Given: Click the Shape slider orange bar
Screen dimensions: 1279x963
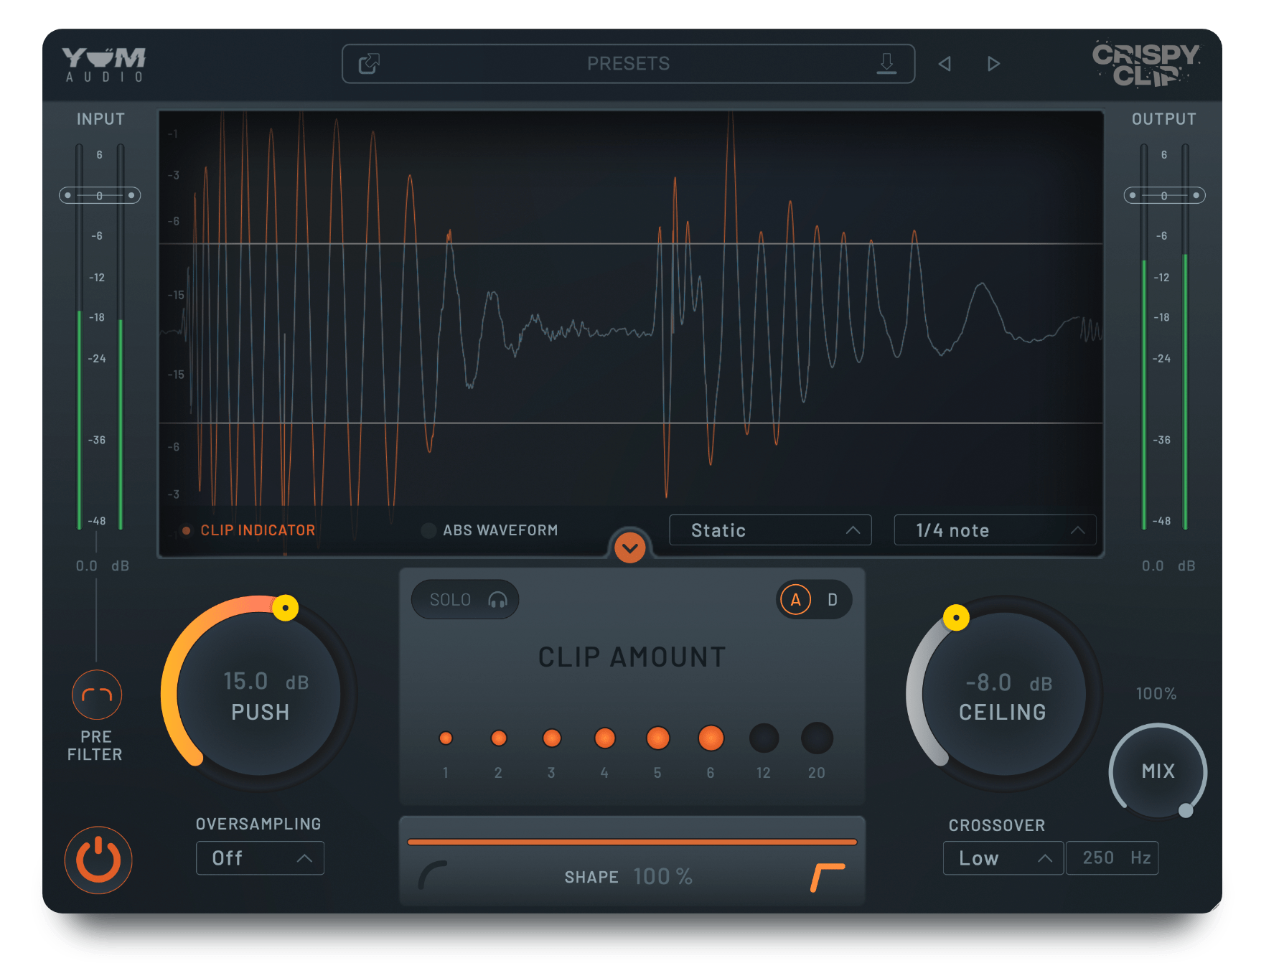Looking at the screenshot, I should [632, 842].
